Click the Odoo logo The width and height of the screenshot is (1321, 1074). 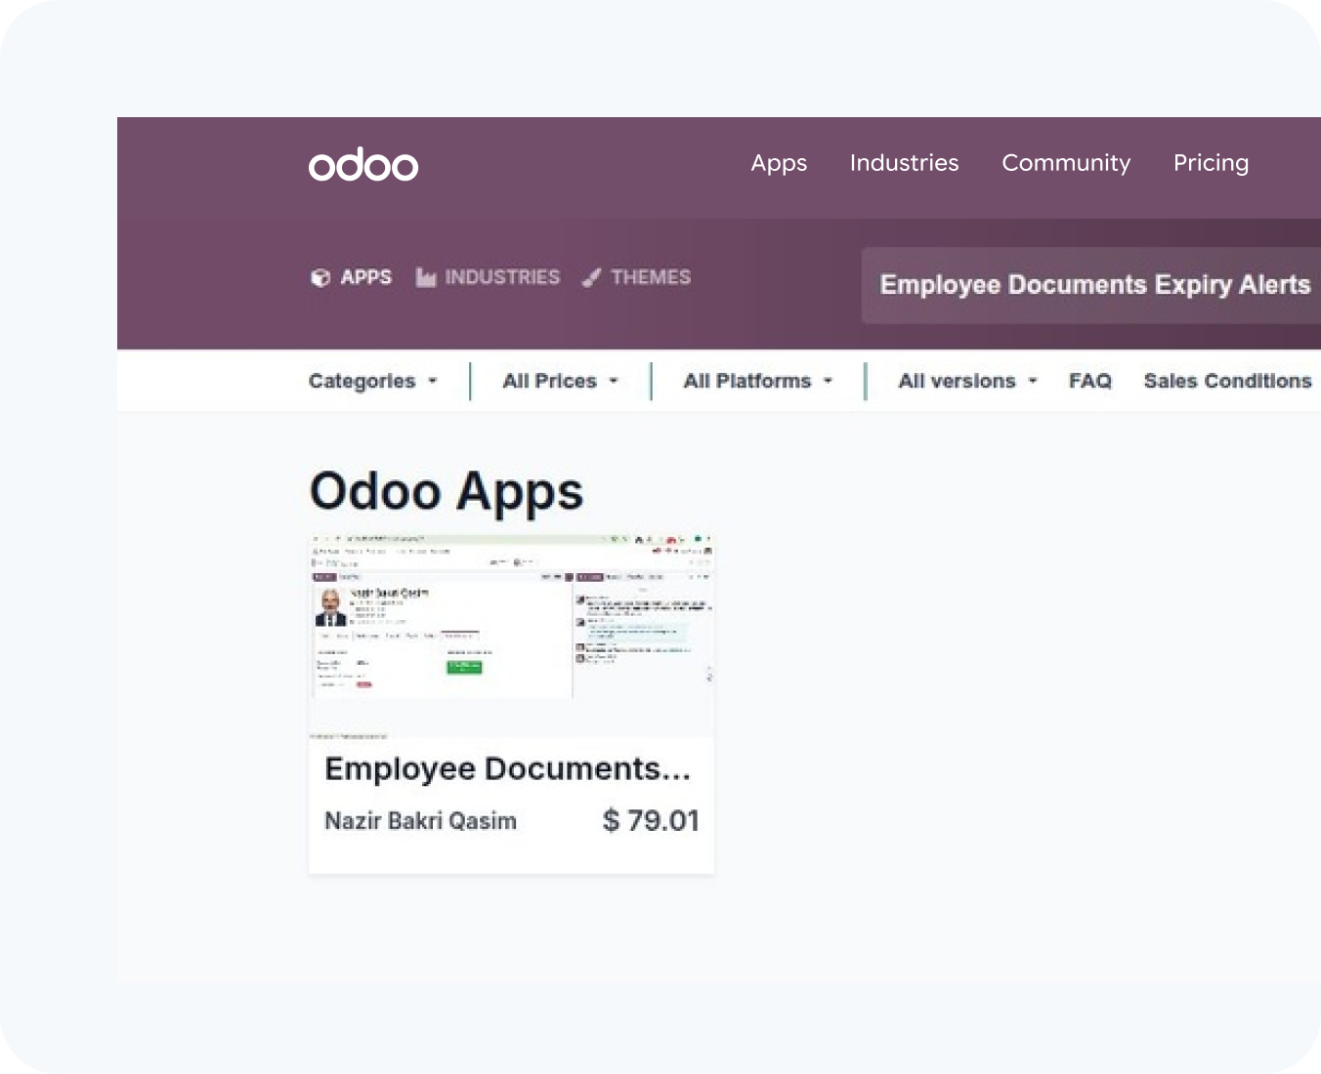point(363,164)
